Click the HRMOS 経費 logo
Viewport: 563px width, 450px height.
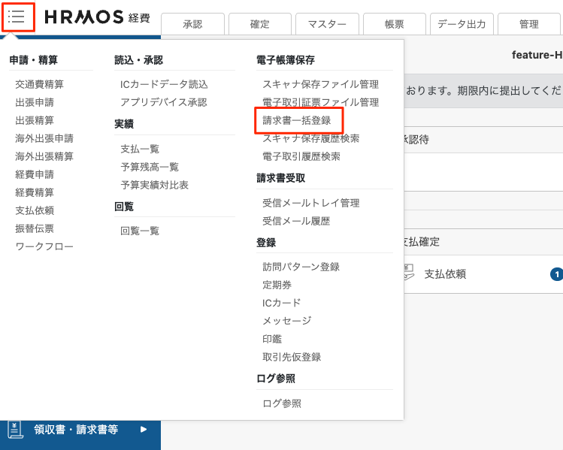coord(97,17)
